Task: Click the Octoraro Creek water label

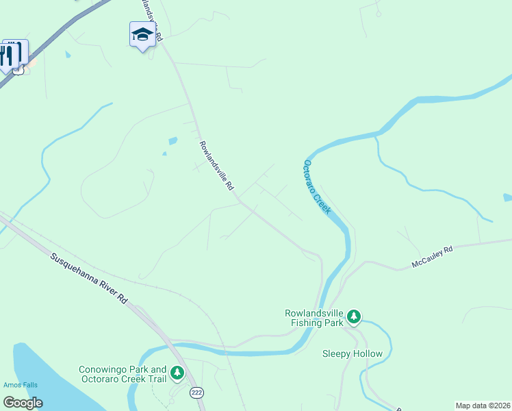Action: [x=318, y=187]
